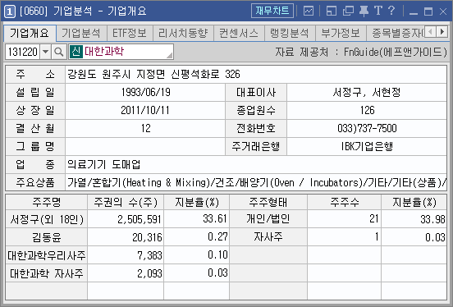
Task: Click the 주권의 수(주) column header
Action: tap(126, 202)
